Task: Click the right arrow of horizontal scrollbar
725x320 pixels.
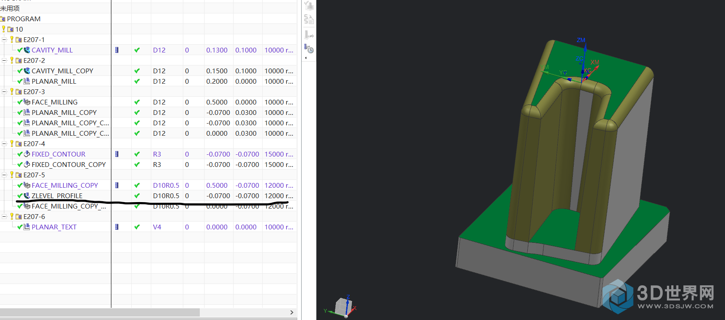Action: (292, 312)
